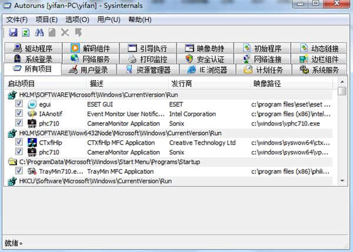353x252 pixels.
Task: Click the Find binoculars toolbar icon
Action: (39, 32)
